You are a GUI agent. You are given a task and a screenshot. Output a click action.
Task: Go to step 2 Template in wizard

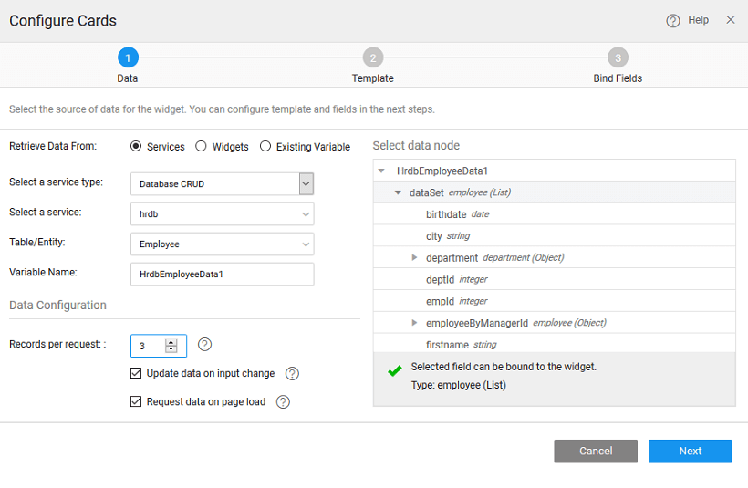pos(372,58)
